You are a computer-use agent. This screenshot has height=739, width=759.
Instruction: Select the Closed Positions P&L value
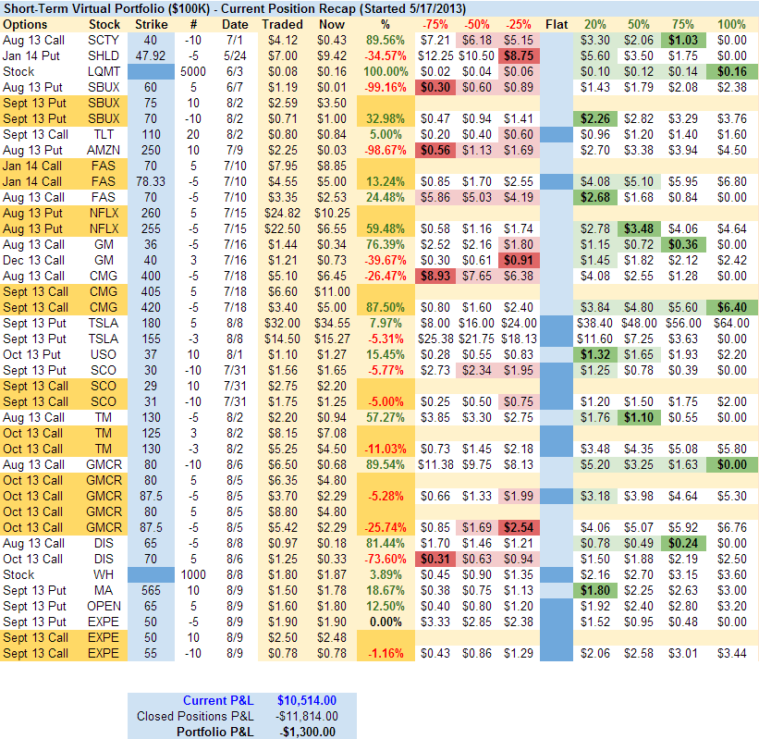pyautogui.click(x=307, y=716)
